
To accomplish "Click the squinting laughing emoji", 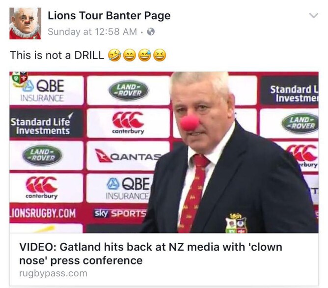I will click(x=160, y=56).
